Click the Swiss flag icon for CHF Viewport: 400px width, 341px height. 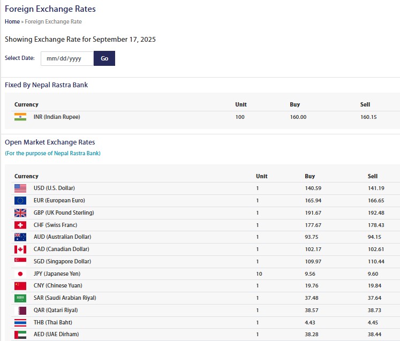pyautogui.click(x=20, y=225)
